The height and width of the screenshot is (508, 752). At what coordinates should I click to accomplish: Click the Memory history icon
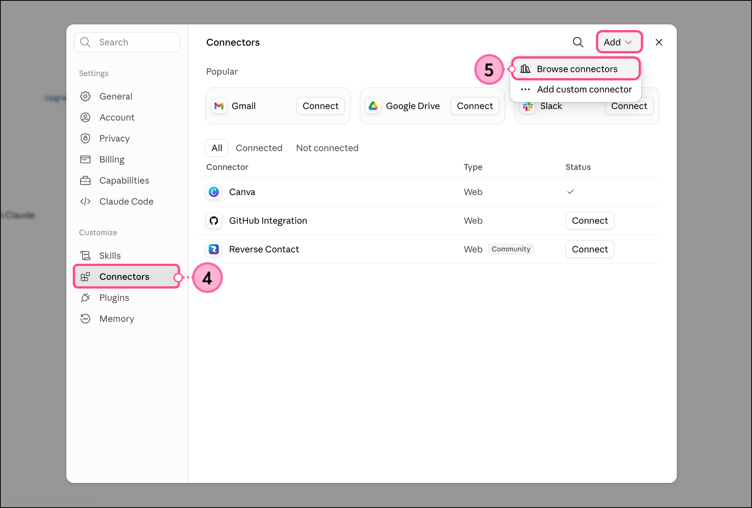(85, 319)
